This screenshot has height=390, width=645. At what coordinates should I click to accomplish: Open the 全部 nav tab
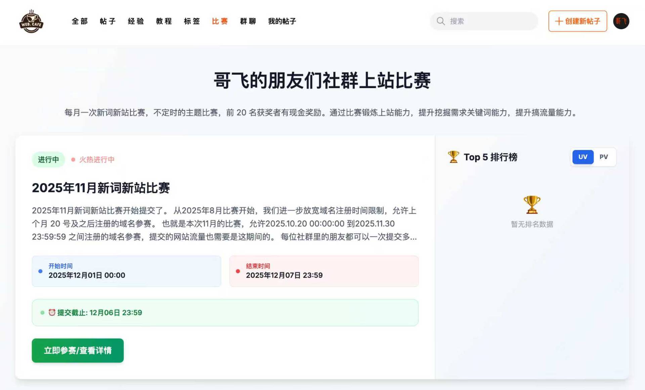[80, 21]
